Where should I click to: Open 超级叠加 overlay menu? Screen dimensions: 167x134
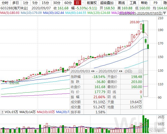[107, 3]
